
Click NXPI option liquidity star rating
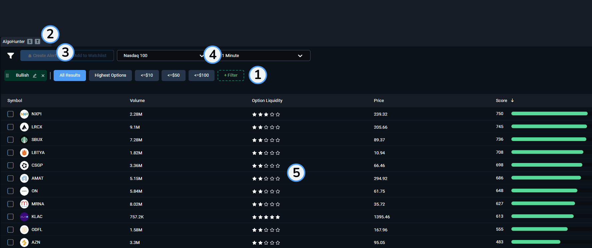tap(266, 114)
